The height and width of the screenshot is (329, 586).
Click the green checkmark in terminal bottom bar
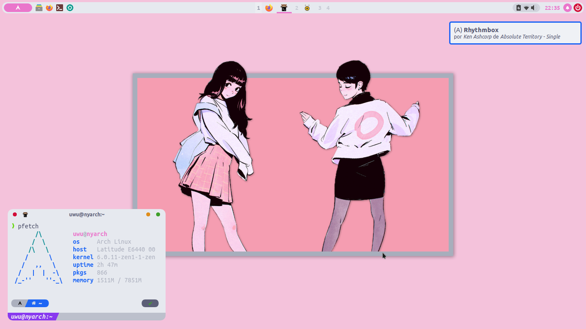coord(150,303)
